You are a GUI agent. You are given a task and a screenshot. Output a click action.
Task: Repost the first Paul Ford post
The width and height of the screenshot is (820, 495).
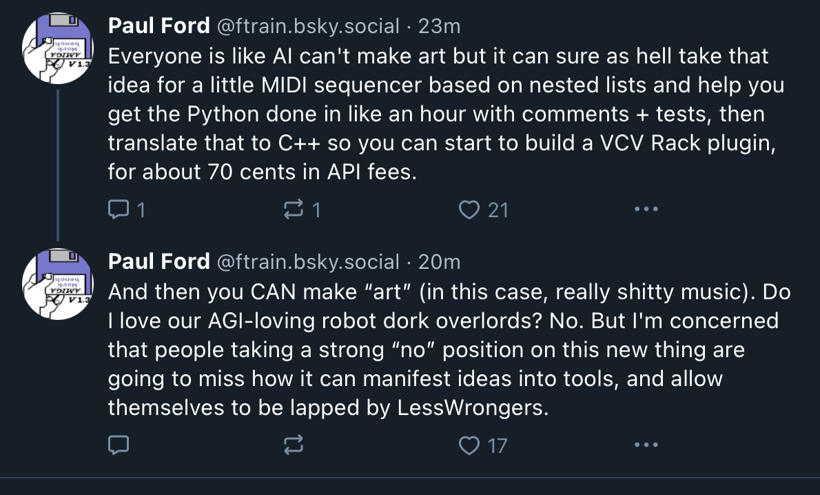294,210
